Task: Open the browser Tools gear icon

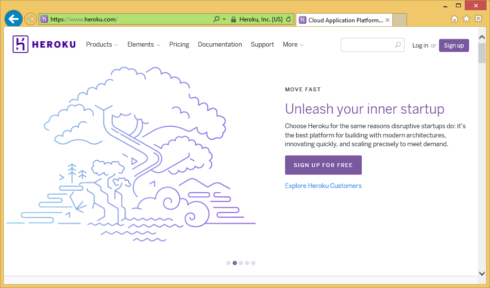Action: (478, 19)
